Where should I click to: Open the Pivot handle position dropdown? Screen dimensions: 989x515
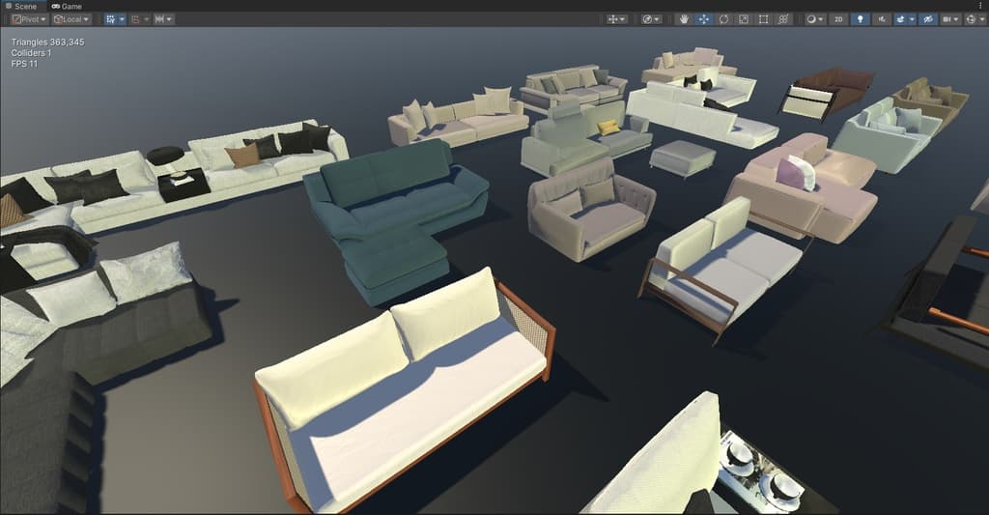30,19
